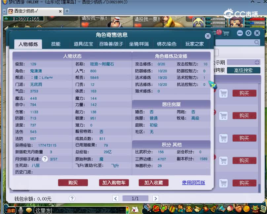Click the green circular system icon
The height and width of the screenshot is (214, 267).
(255, 209)
